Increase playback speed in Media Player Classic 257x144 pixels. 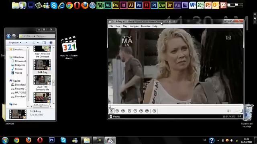(141, 111)
